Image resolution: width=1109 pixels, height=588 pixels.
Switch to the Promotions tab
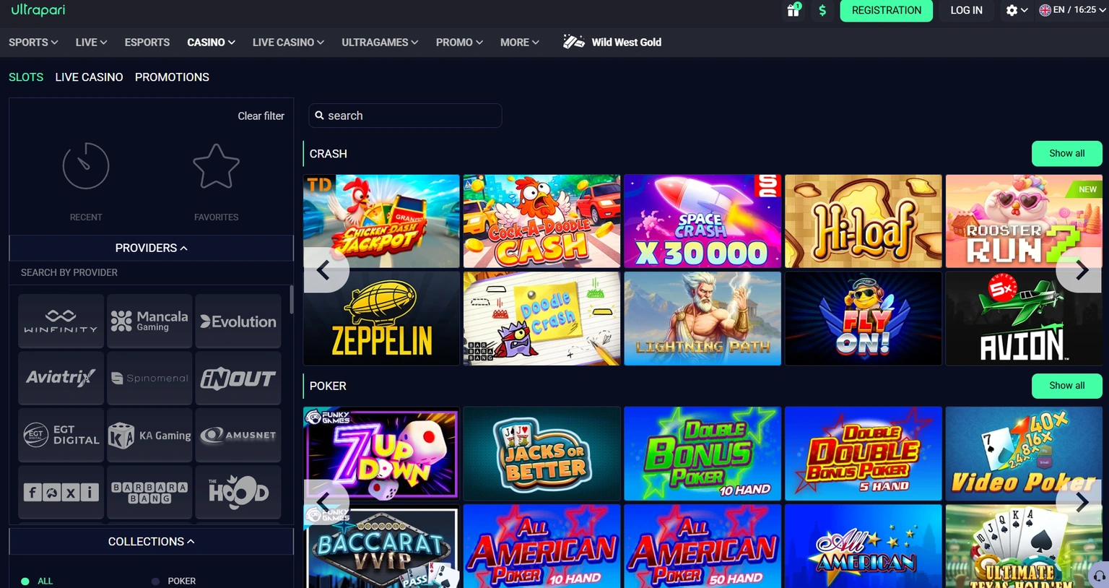172,77
